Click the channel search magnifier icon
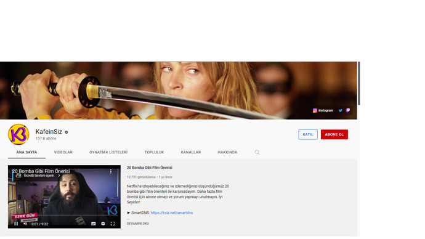Screen dimensions: 425x239 click(257, 152)
